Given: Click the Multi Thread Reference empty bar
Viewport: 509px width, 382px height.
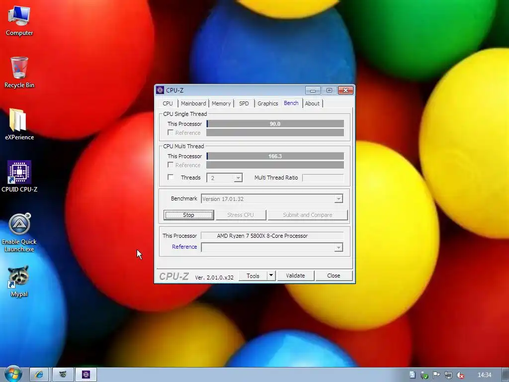Looking at the screenshot, I should (x=275, y=165).
